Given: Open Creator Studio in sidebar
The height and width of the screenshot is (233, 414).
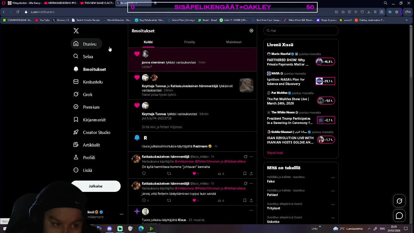Looking at the screenshot, I should click(92, 132).
